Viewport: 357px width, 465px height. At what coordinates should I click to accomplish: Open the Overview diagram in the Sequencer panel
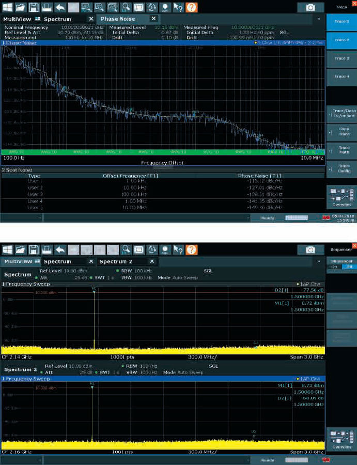[342, 440]
